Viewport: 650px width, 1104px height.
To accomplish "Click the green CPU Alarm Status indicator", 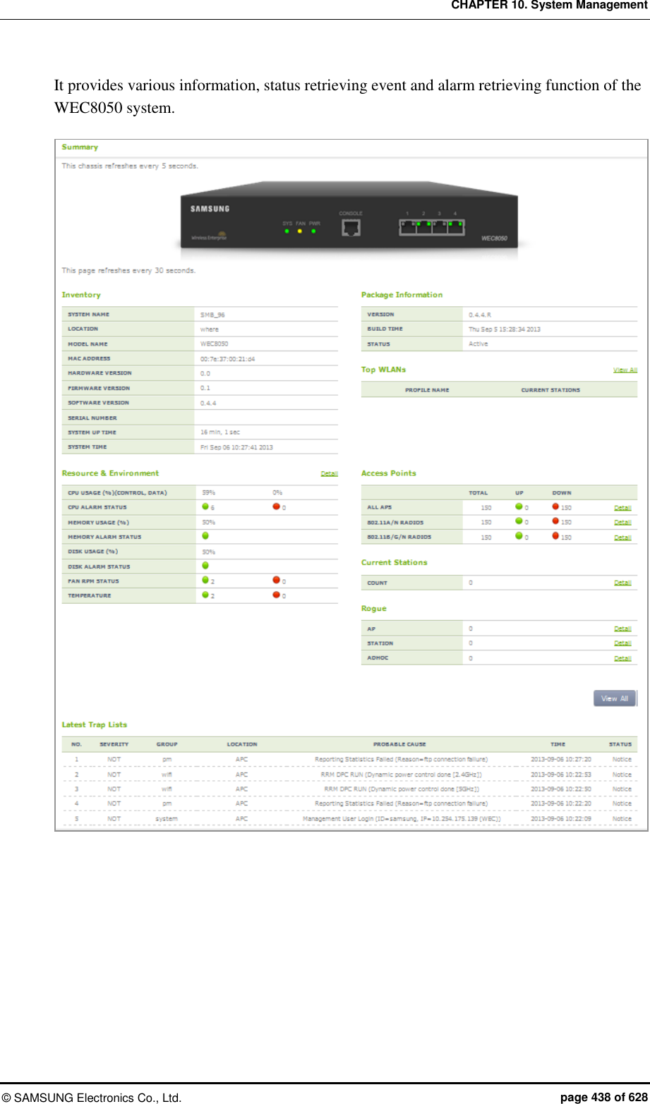I will (x=205, y=506).
